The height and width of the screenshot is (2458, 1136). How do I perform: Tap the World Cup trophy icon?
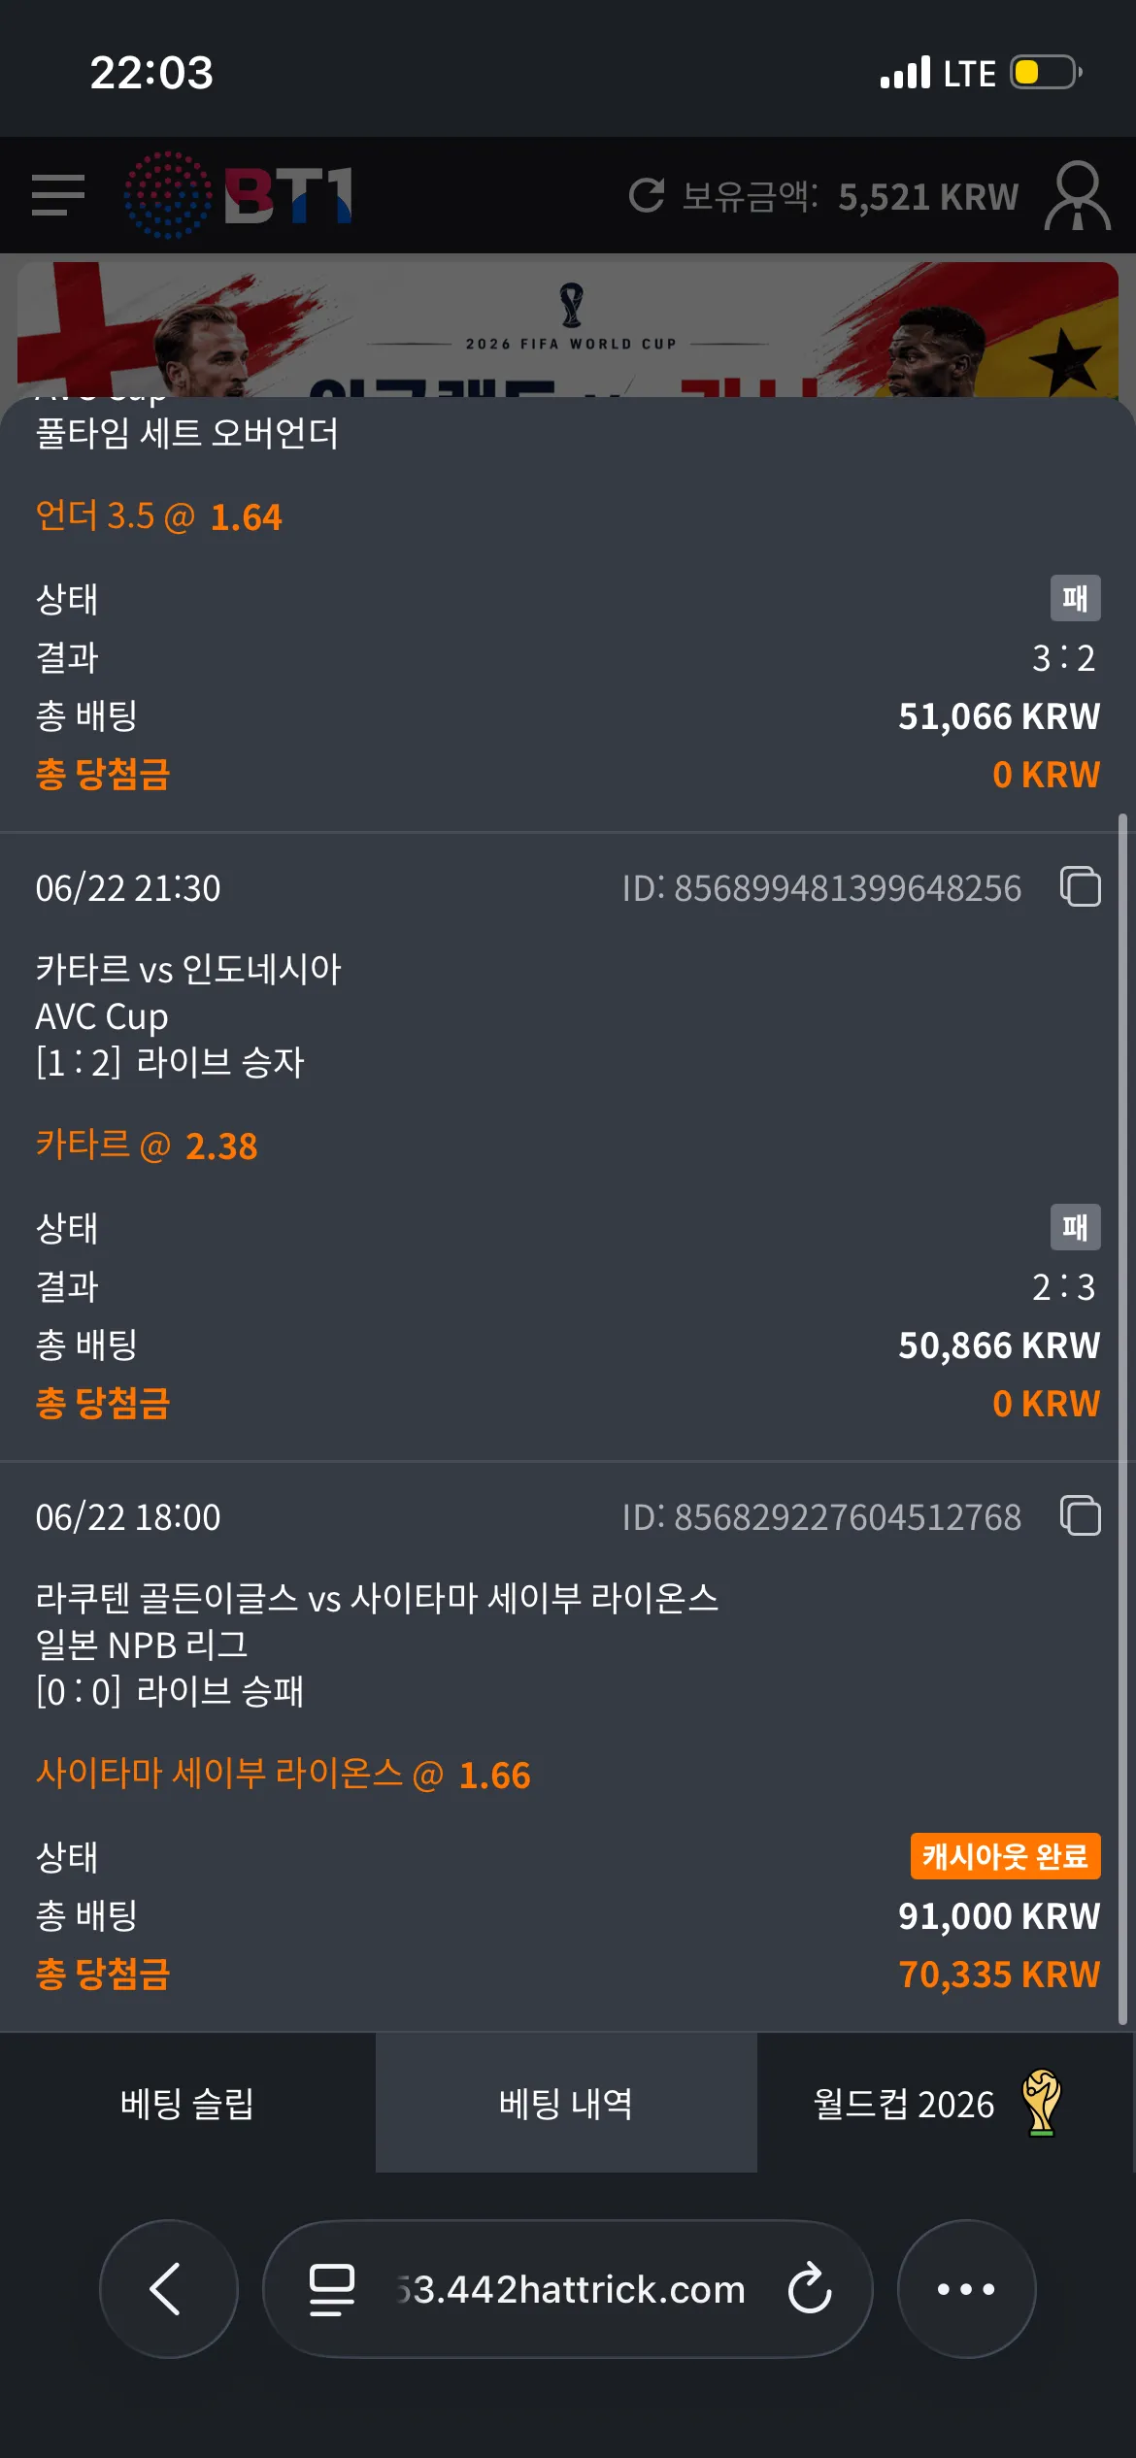[x=1042, y=2104]
